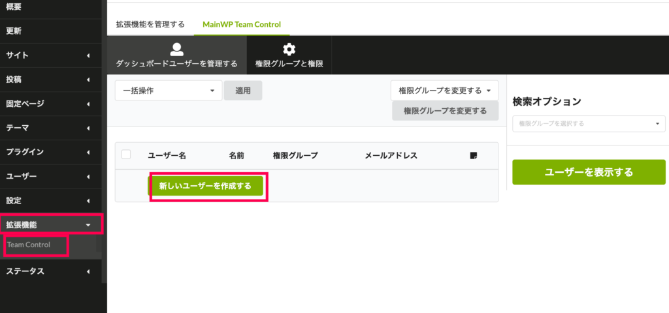Open 権限グループと権限 tab
Viewport: 669px width, 313px height.
point(289,55)
